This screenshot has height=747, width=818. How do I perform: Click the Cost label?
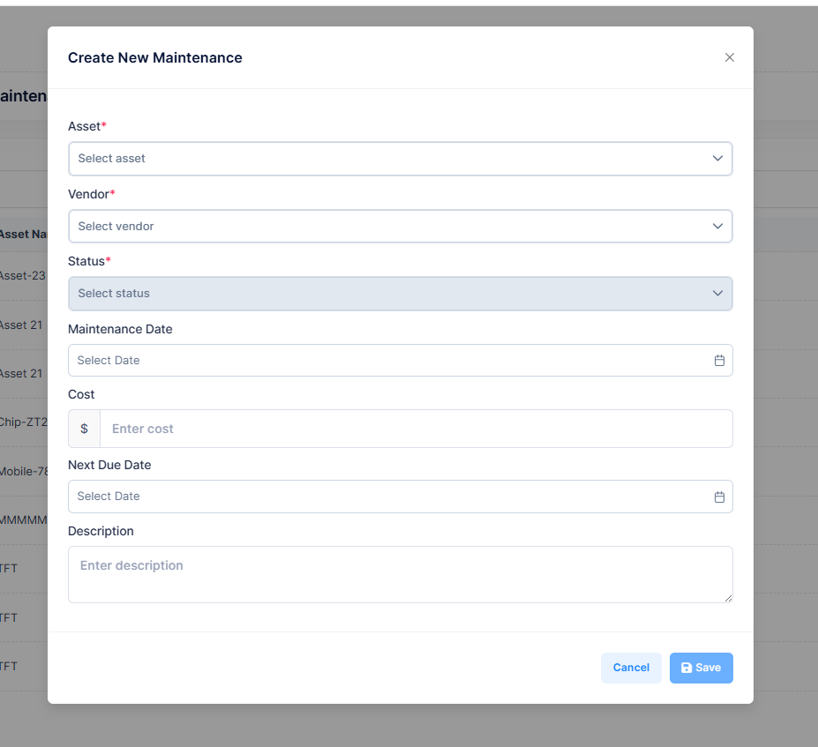pyautogui.click(x=81, y=394)
